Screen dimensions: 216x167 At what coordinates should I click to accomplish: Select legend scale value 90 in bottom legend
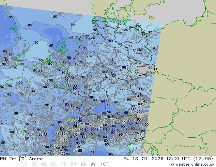pos(73,164)
